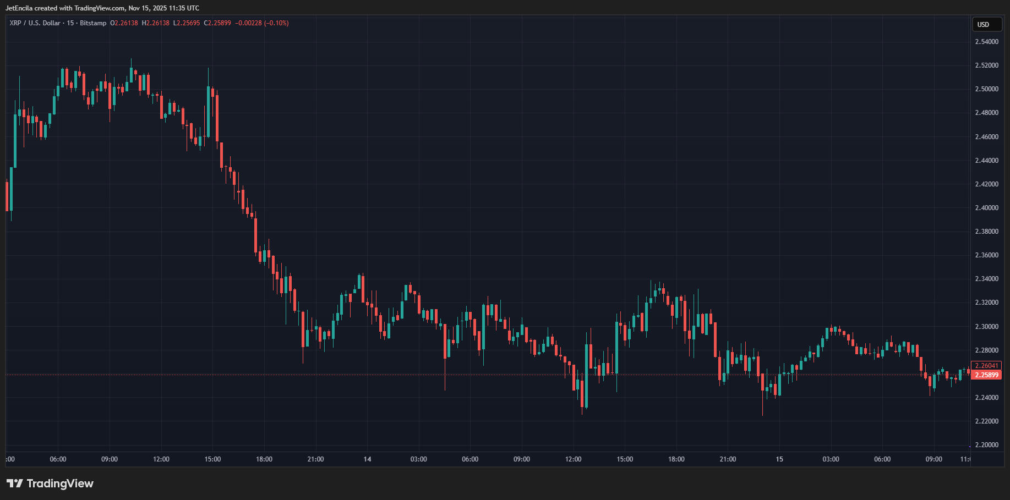Click the red last price label 2.25899
This screenshot has width=1010, height=500.
988,375
